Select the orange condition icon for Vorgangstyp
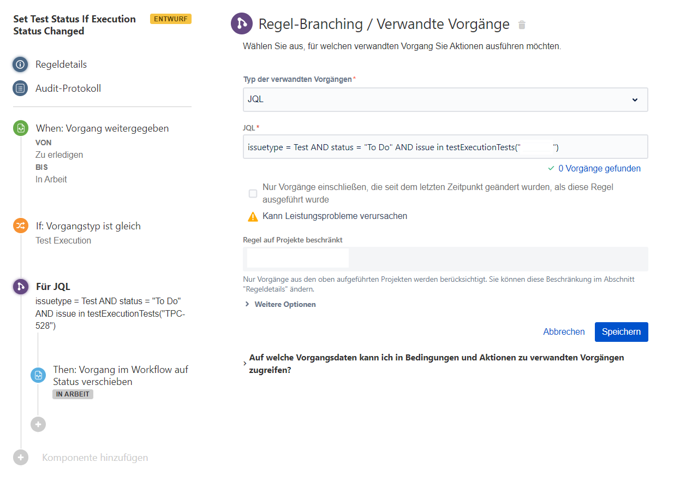Image resolution: width=692 pixels, height=480 pixels. [x=21, y=226]
